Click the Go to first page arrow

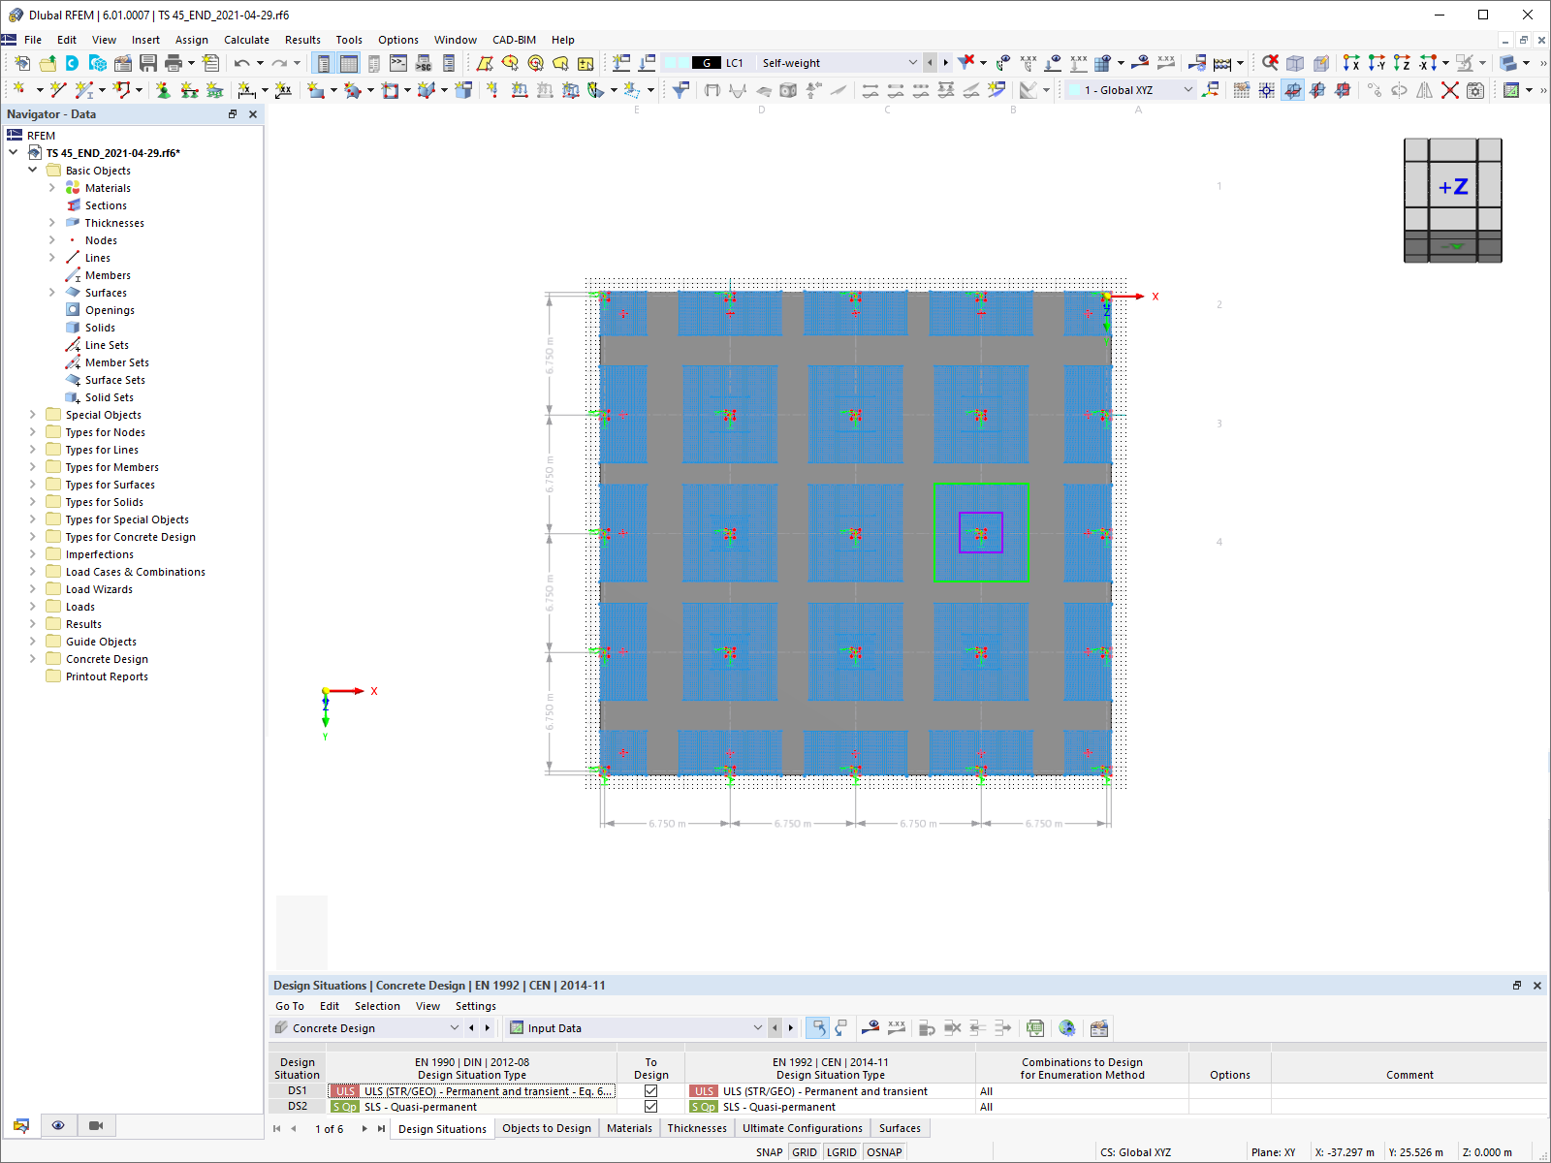click(277, 1128)
